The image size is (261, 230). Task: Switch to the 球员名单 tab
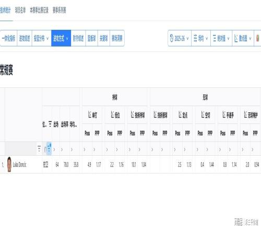tap(20, 10)
